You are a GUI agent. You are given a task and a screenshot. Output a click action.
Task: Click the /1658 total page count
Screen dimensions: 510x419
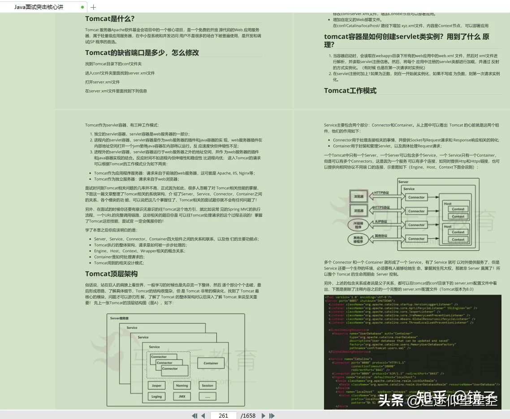248,415
